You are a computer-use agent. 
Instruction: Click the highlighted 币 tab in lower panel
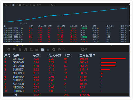click(x=43, y=50)
